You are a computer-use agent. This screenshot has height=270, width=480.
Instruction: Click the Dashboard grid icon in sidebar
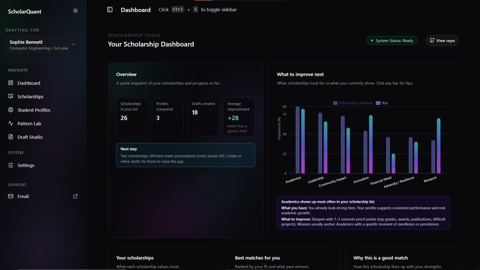point(11,83)
